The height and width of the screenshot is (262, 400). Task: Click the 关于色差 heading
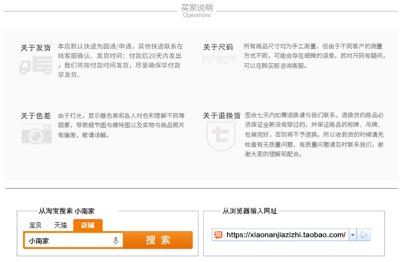point(36,116)
